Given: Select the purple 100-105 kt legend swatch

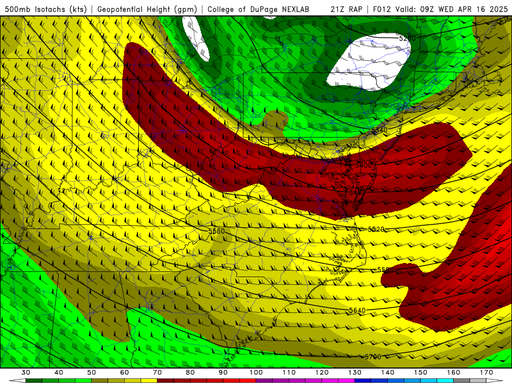Looking at the screenshot, I should click(264, 381).
